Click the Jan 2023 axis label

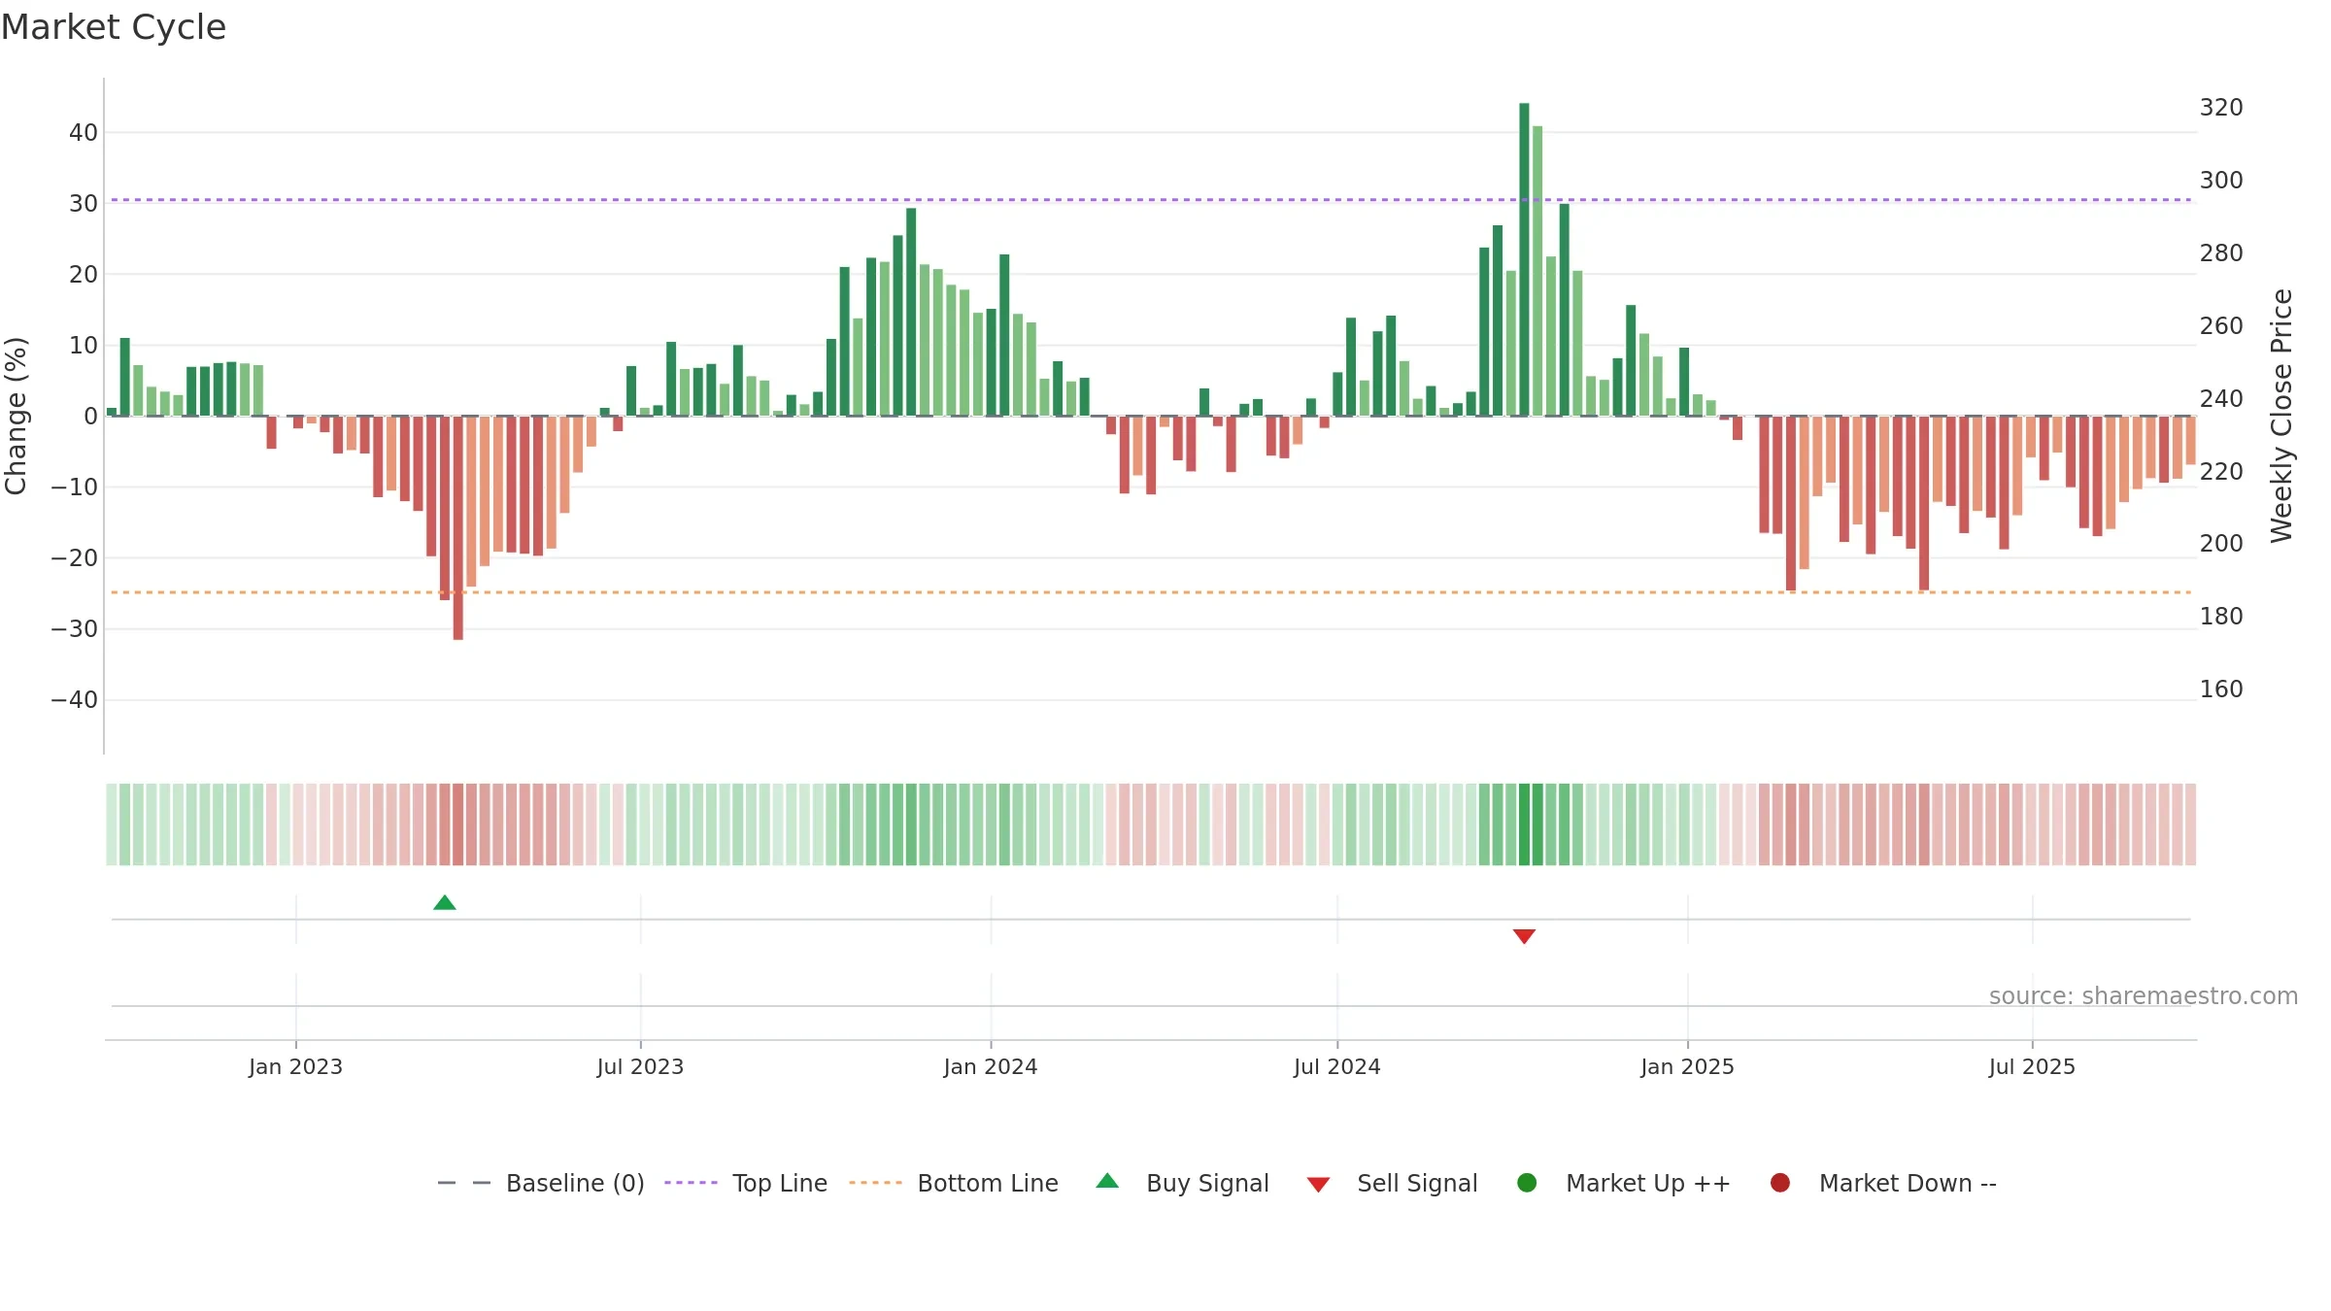pyautogui.click(x=295, y=1066)
